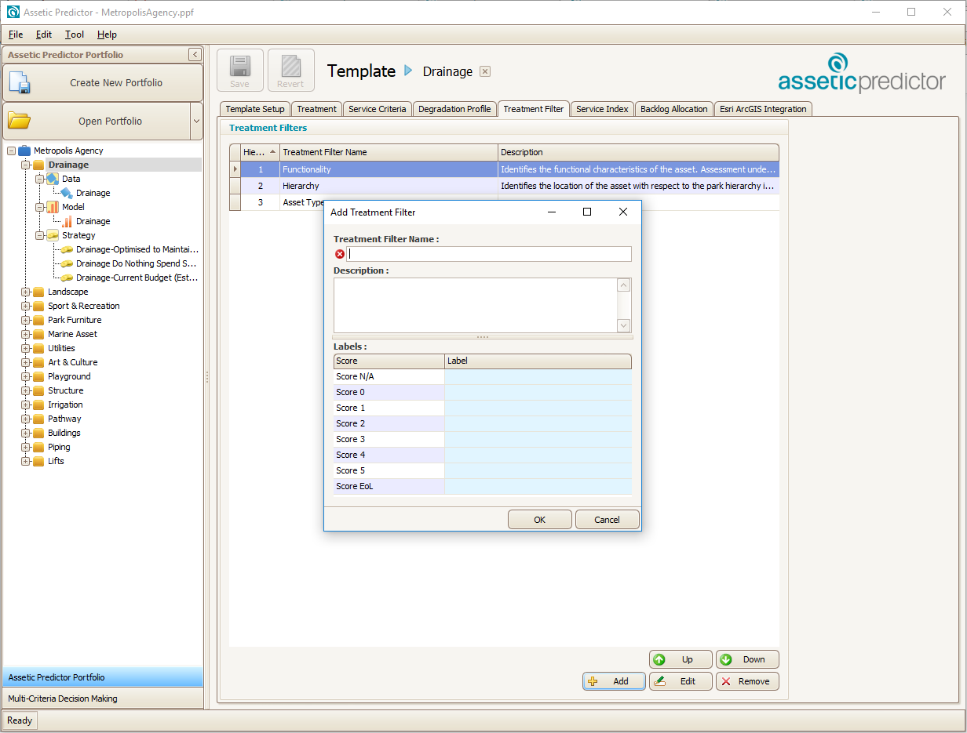Image resolution: width=967 pixels, height=733 pixels.
Task: Open the Tool menu
Action: (x=75, y=34)
